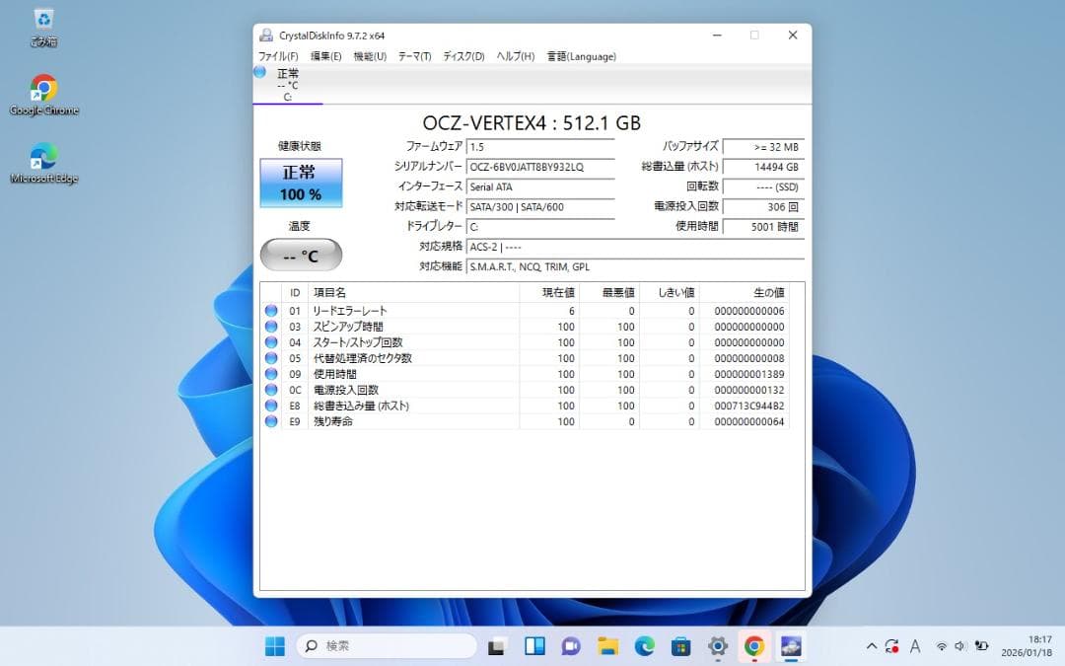This screenshot has width=1065, height=666.
Task: Open the 言語(Language) menu
Action: coord(582,56)
